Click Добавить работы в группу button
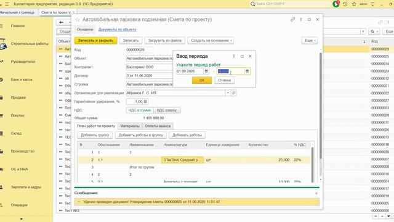Viewport: 394px width, 222px height. (x=141, y=135)
